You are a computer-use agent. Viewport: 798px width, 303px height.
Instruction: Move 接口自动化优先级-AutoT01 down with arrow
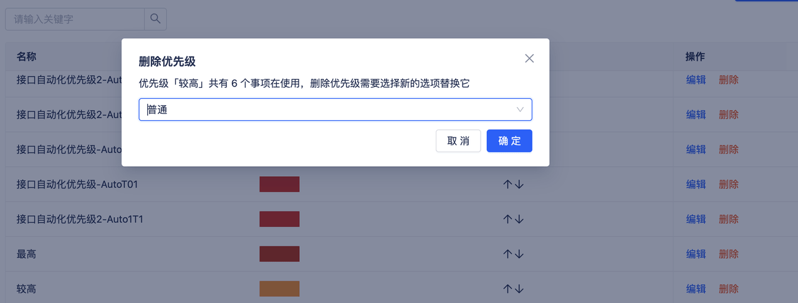point(519,184)
